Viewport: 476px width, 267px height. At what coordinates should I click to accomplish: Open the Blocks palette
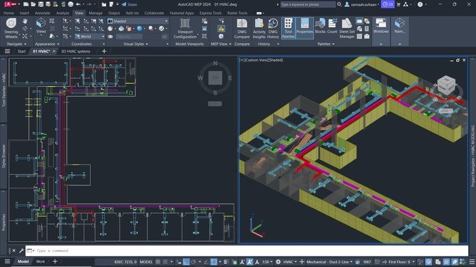320,26
